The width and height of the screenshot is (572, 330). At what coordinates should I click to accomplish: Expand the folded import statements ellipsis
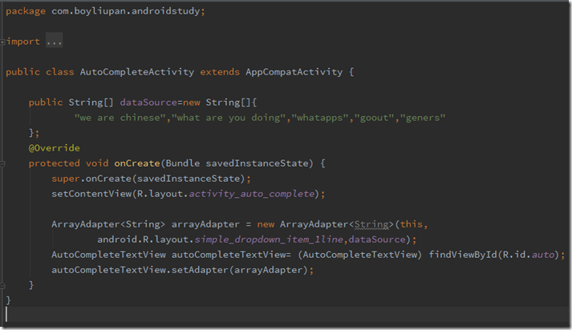pos(55,41)
